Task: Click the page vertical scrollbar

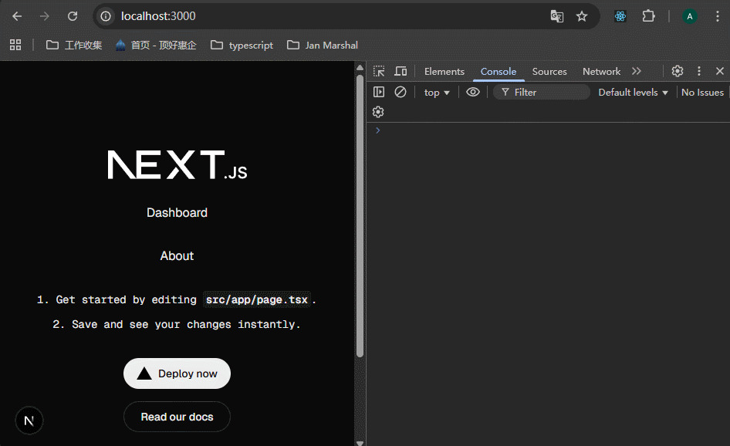Action: [x=360, y=216]
